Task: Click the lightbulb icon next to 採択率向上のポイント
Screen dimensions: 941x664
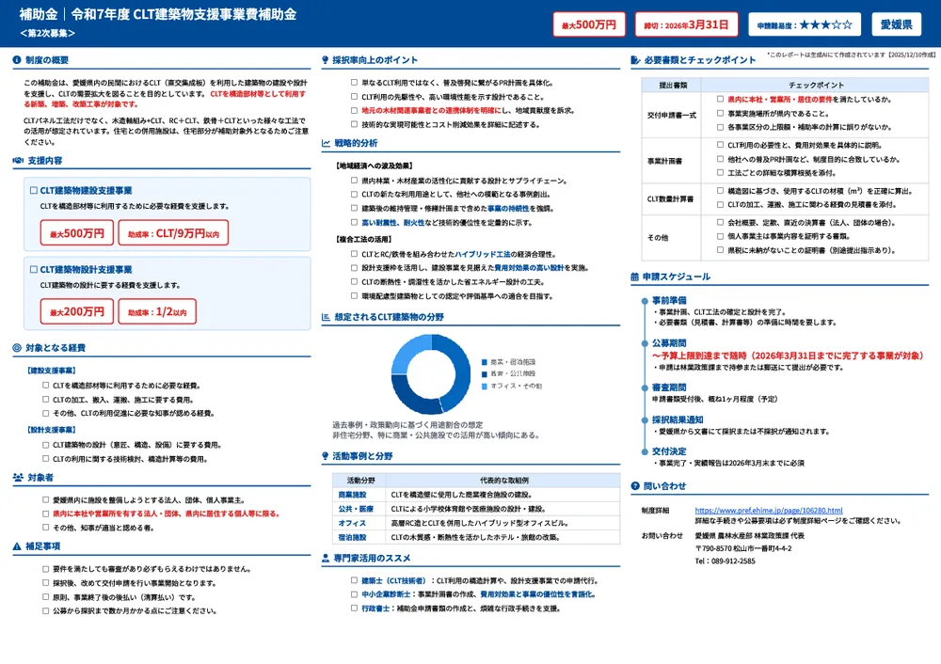Action: click(x=324, y=58)
